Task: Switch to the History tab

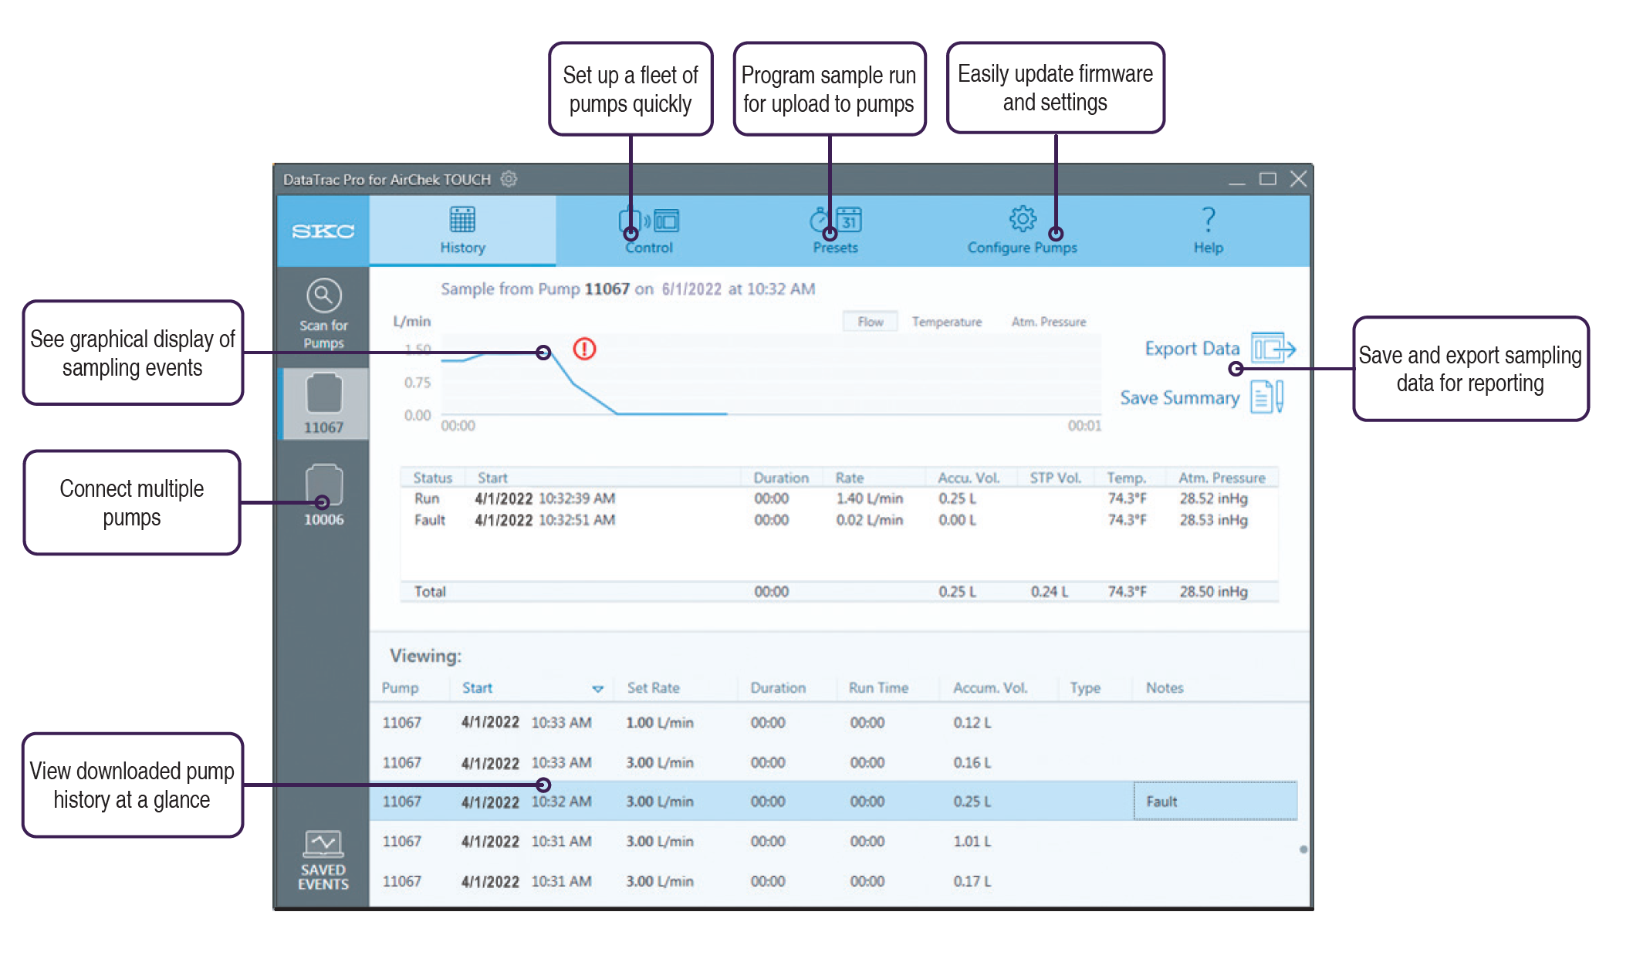Action: 462,231
